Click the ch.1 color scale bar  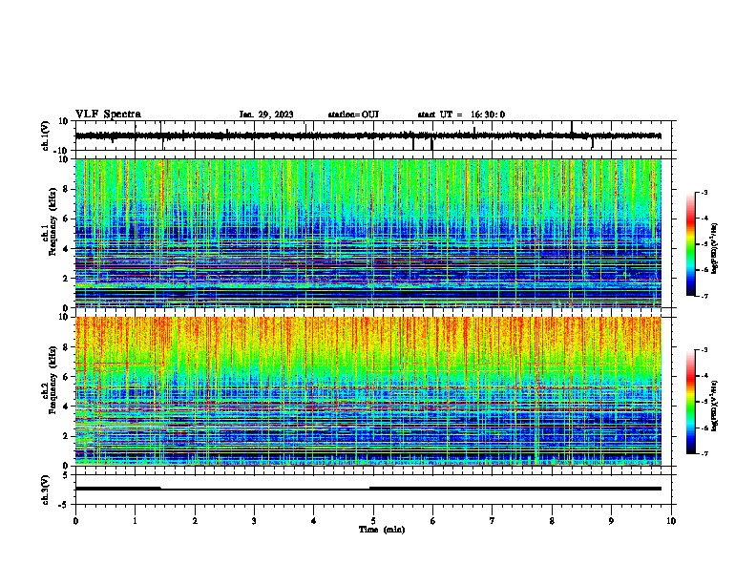click(x=691, y=244)
